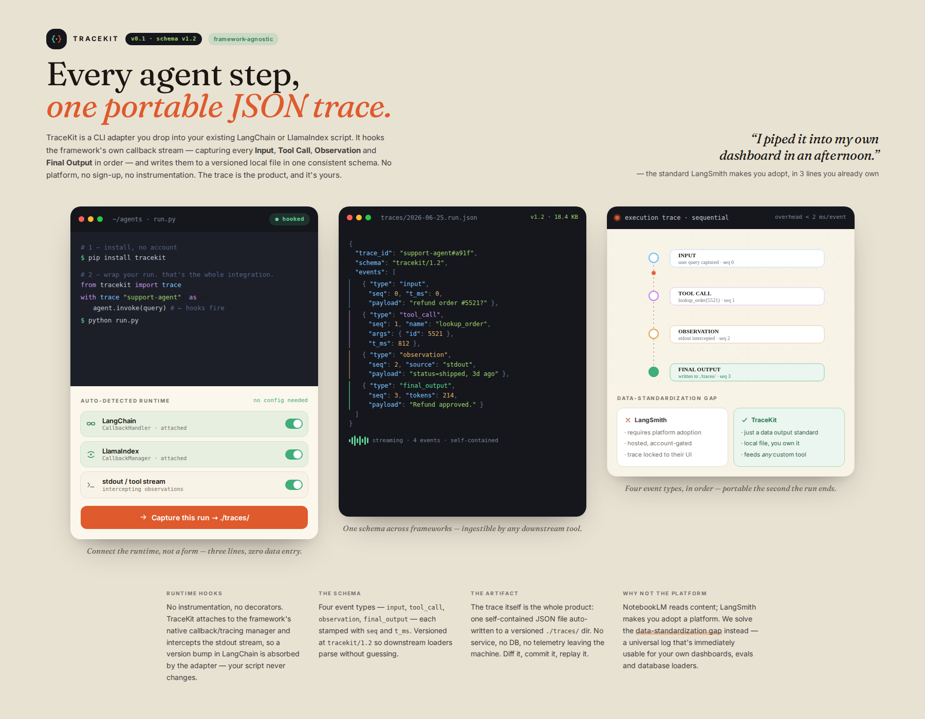This screenshot has height=719, width=925.
Task: Click THE SCHEMA section heading
Action: 340,593
